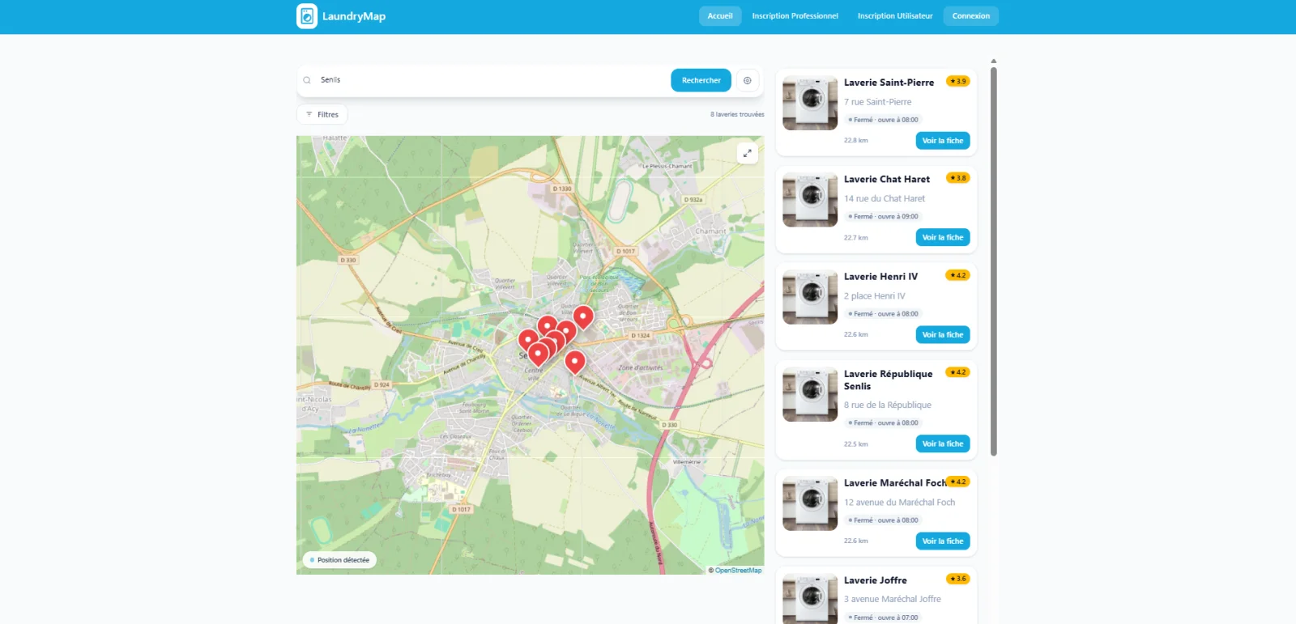This screenshot has height=624, width=1296.
Task: Click the 3.6 star rating badge
Action: 958,579
